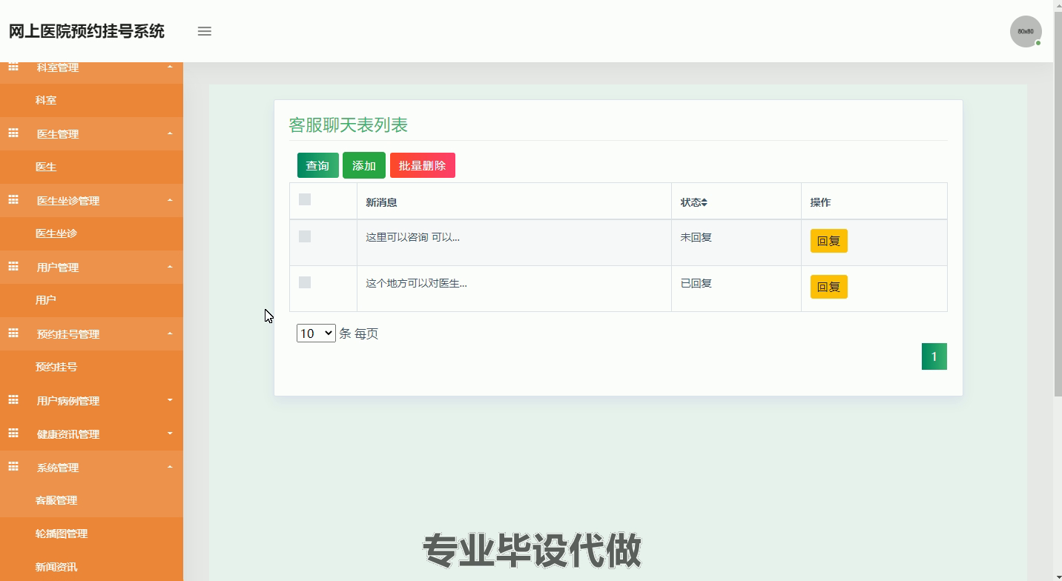Expand the 健康资讯管理 menu arrow
Image resolution: width=1062 pixels, height=581 pixels.
170,434
